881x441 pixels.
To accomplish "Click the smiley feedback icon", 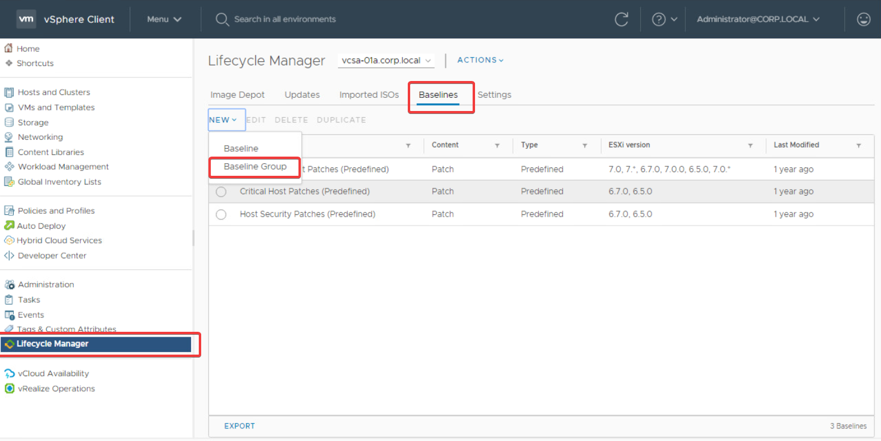I will pyautogui.click(x=864, y=19).
